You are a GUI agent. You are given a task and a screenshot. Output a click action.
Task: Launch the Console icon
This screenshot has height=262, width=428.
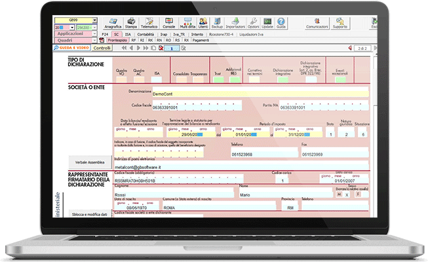click(x=168, y=23)
